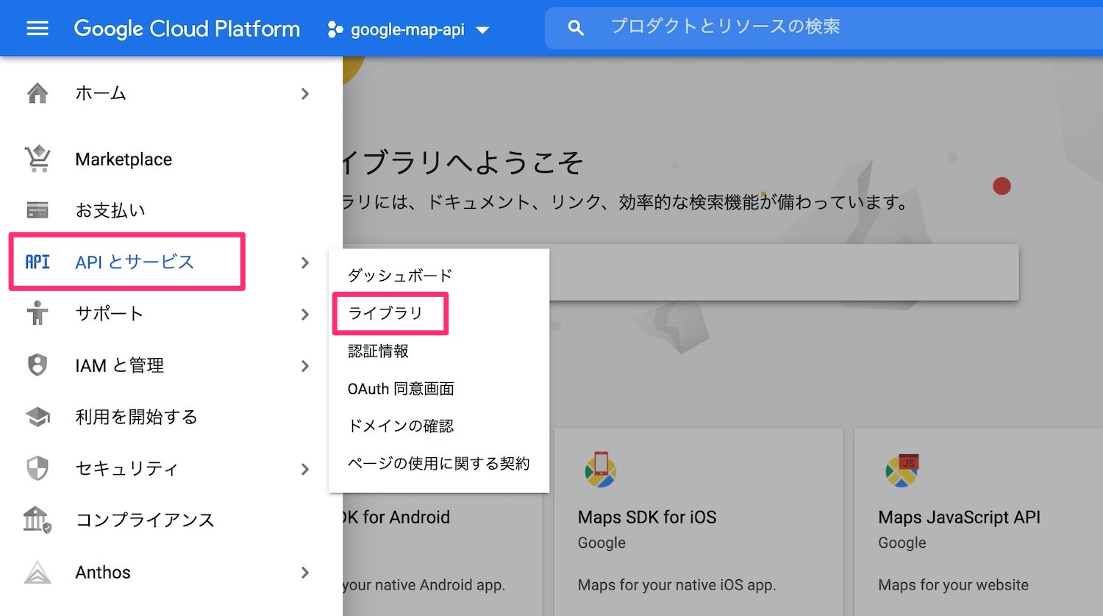Click the ホーム home icon in sidebar
1103x616 pixels.
pos(37,93)
